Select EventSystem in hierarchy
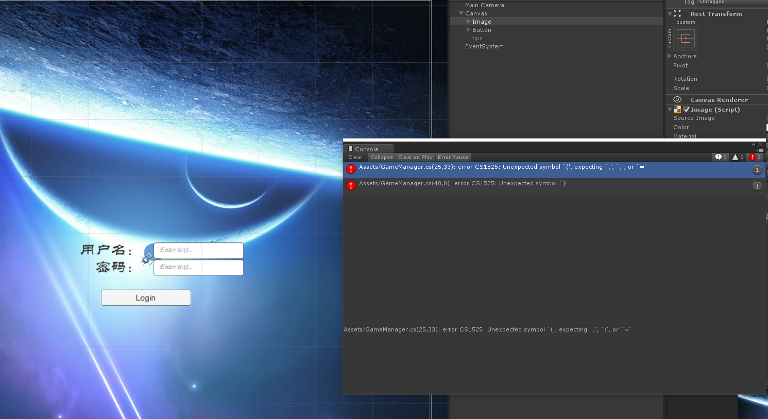Image resolution: width=768 pixels, height=419 pixels. pos(484,46)
